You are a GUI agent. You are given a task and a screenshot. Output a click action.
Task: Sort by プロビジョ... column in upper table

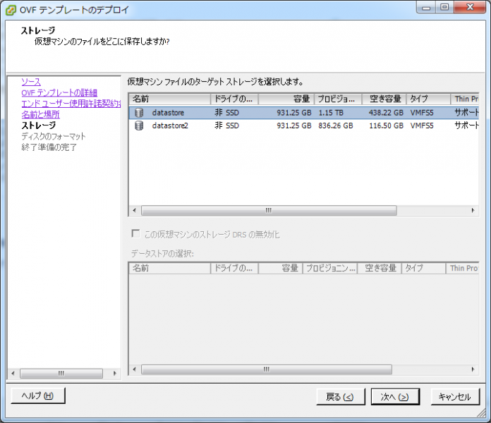click(x=338, y=99)
